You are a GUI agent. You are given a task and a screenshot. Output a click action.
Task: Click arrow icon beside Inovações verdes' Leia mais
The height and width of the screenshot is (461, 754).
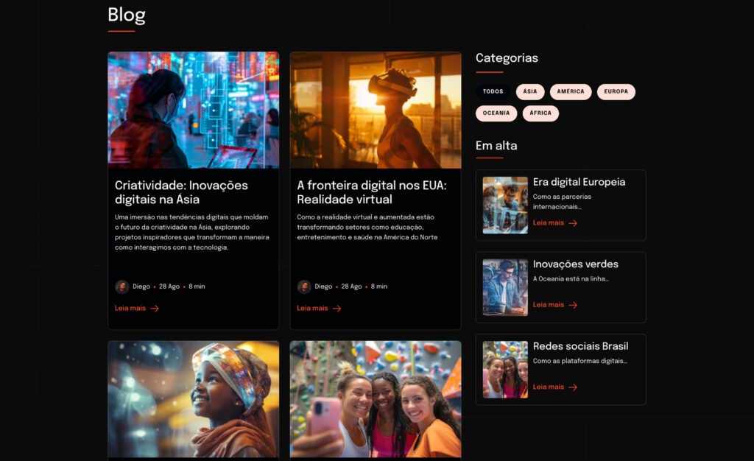[x=573, y=305]
